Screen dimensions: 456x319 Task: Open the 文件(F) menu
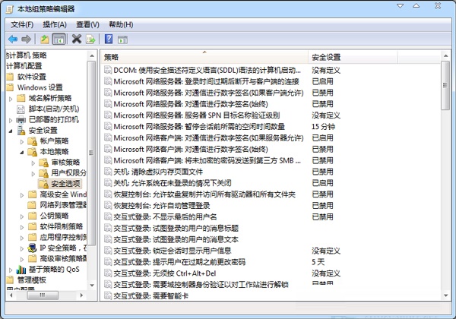point(23,24)
